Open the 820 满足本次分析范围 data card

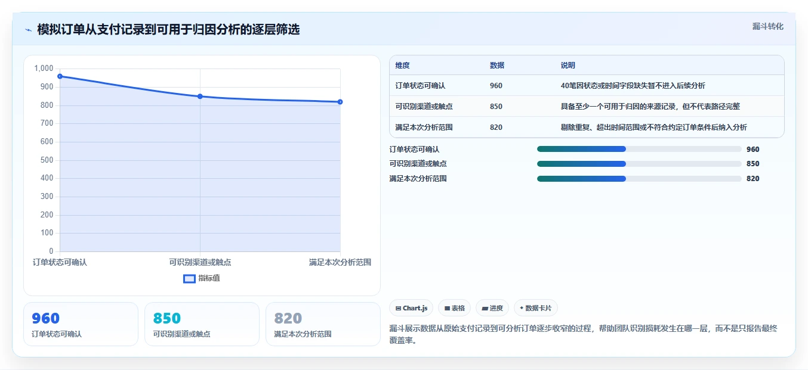pyautogui.click(x=323, y=324)
